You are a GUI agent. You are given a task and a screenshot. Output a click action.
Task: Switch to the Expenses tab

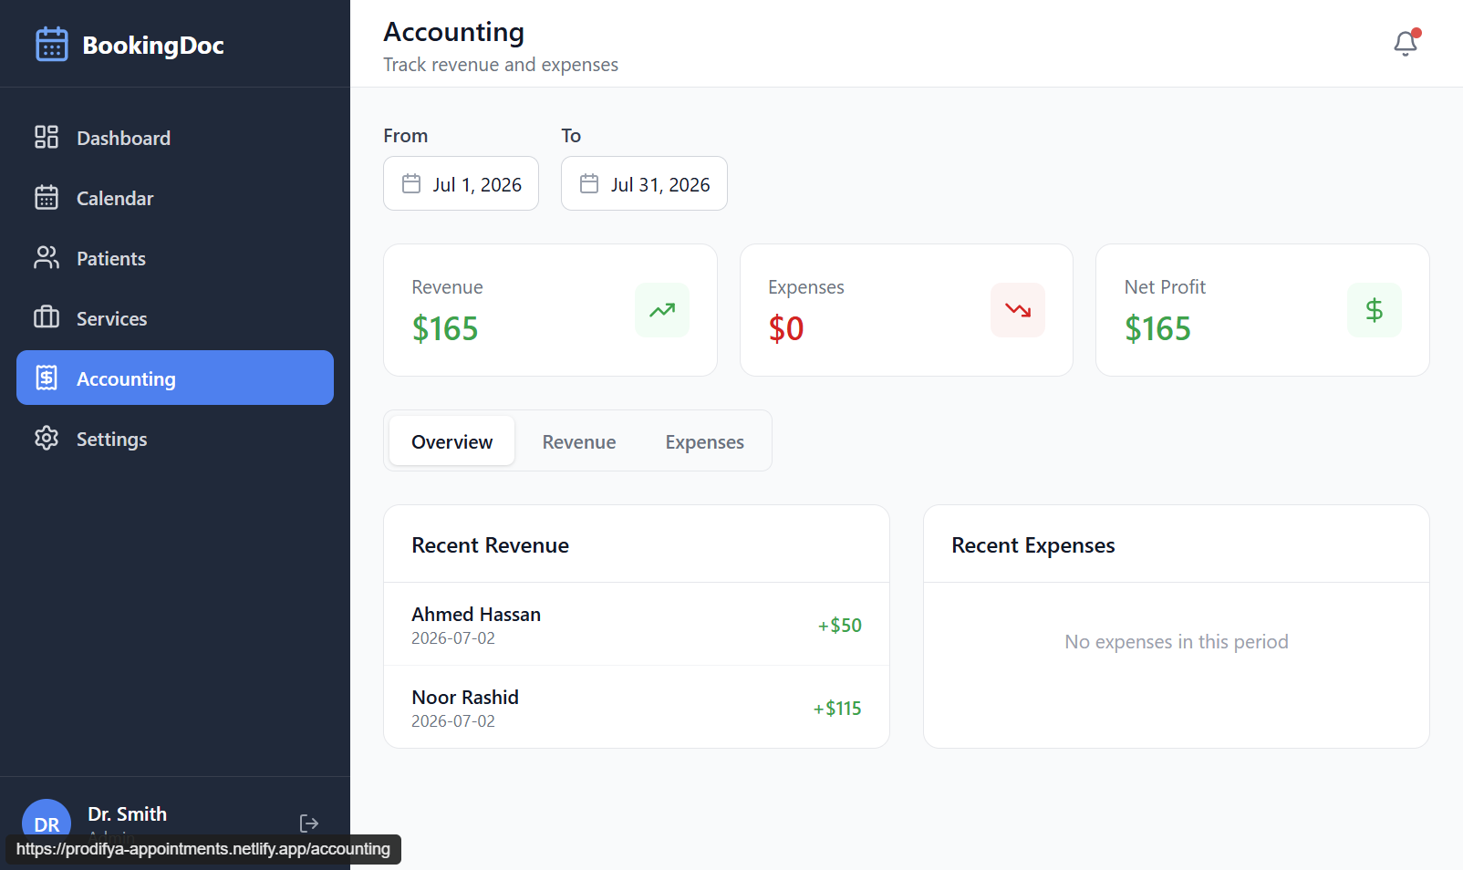tap(704, 441)
